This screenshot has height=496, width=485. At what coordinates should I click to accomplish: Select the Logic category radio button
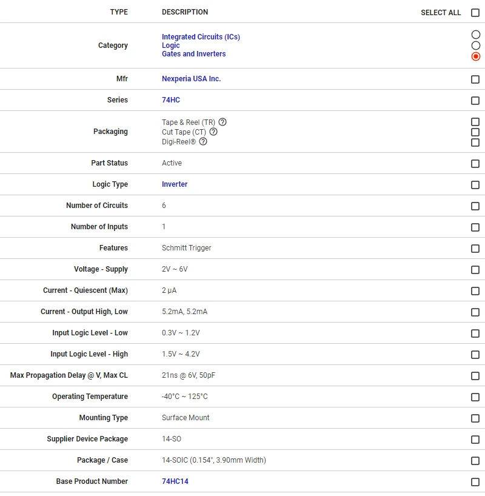pyautogui.click(x=475, y=45)
